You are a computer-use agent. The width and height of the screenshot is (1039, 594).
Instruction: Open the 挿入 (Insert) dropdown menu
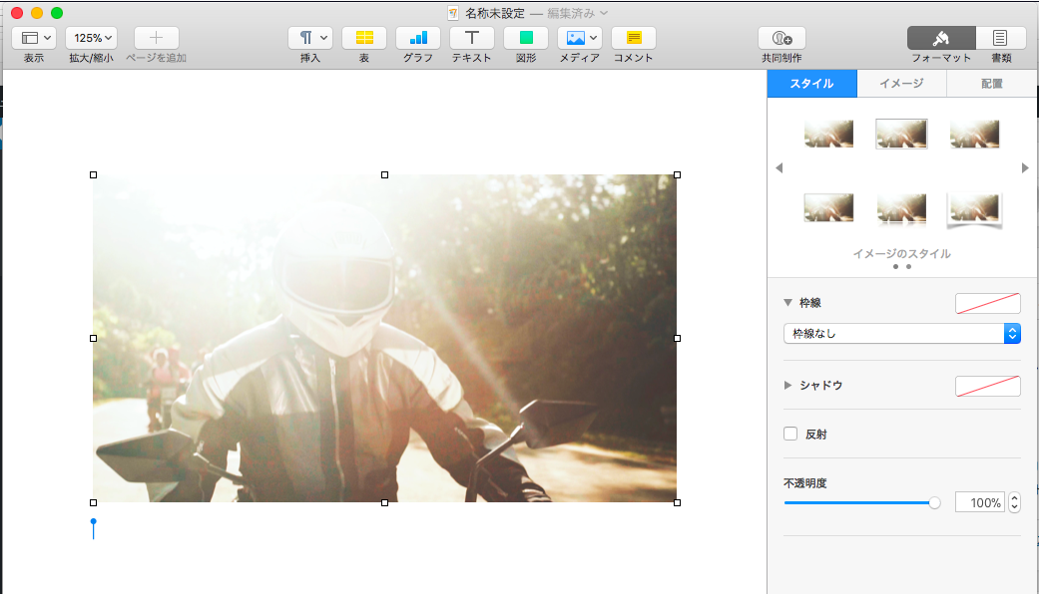(310, 38)
